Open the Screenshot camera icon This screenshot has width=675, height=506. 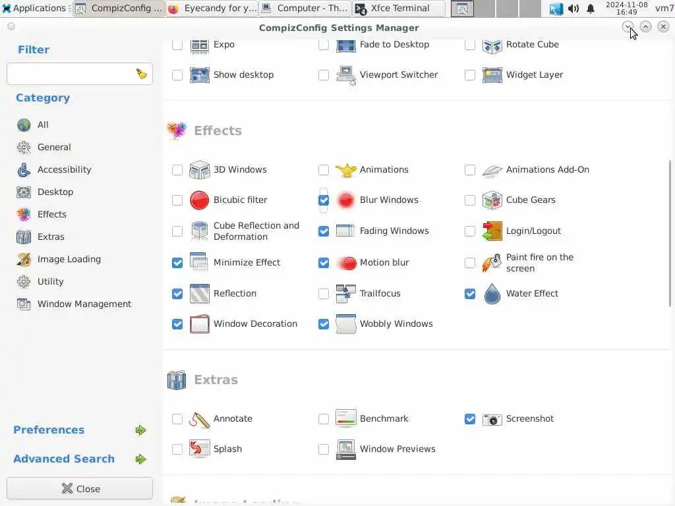(492, 419)
